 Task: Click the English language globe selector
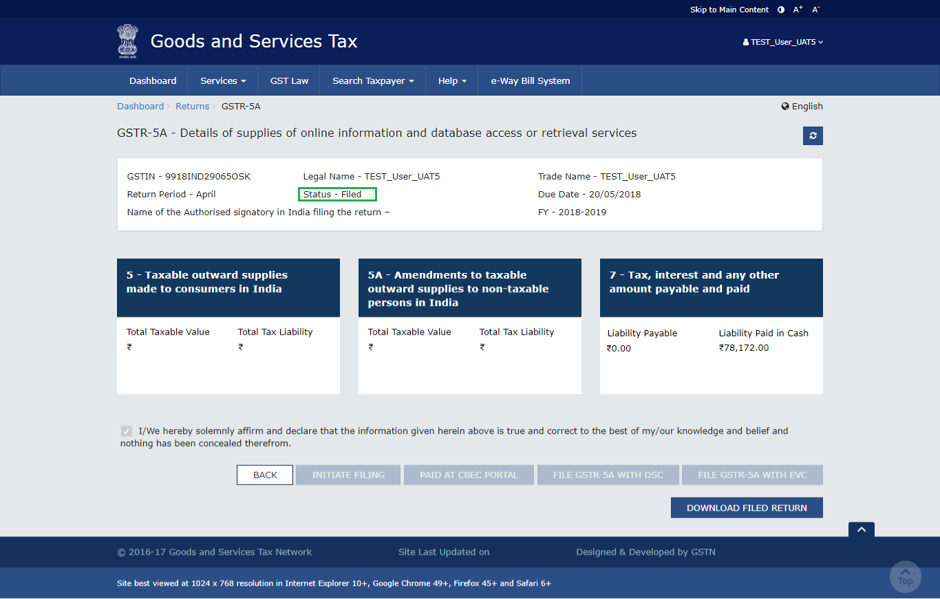coord(802,107)
